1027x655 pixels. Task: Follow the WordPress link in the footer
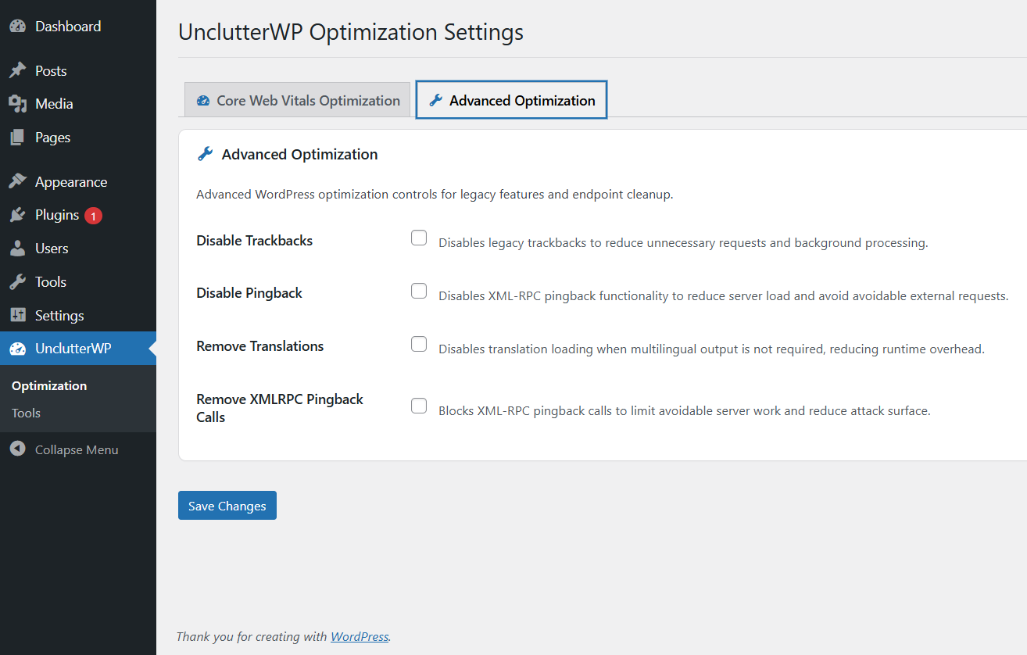[x=360, y=636]
